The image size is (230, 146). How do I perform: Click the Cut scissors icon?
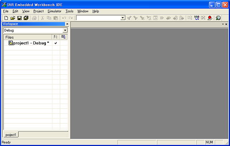pos(42,18)
